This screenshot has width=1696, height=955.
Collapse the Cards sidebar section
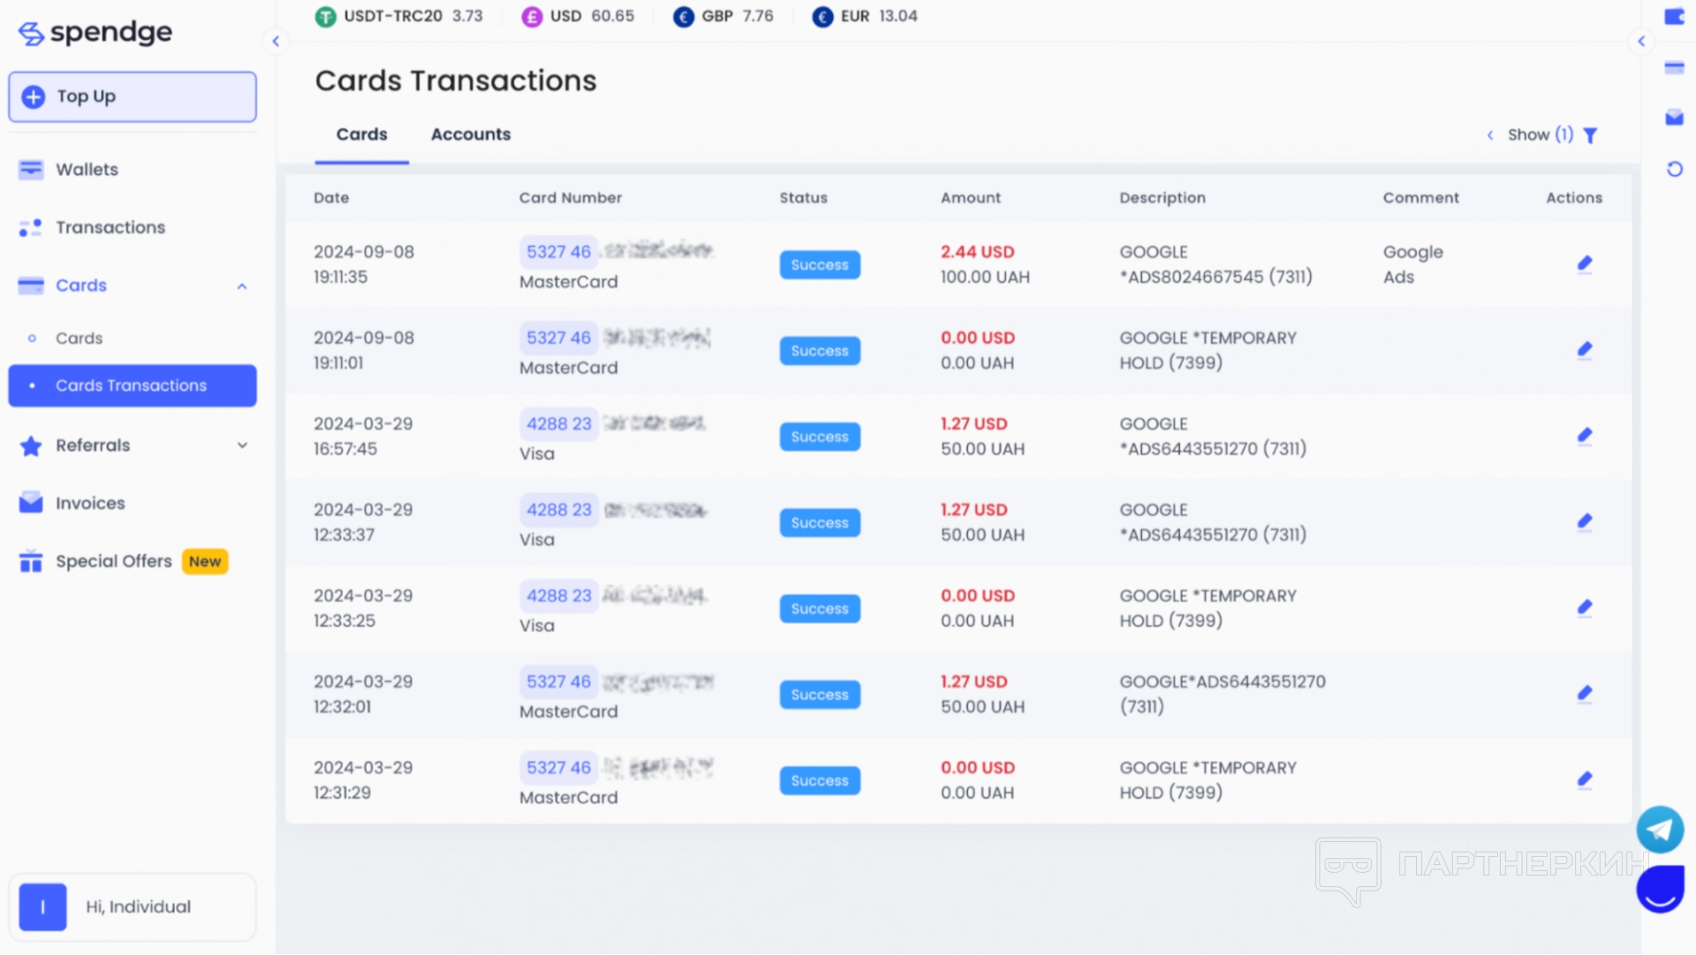tap(242, 286)
